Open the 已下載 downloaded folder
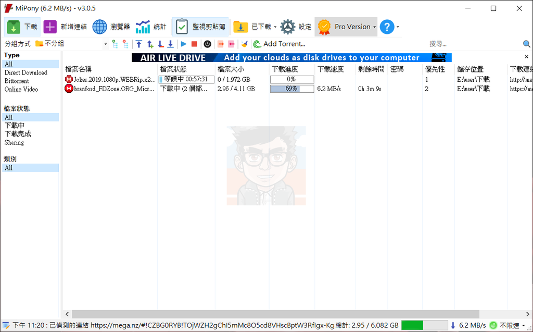Screen dimensions: 533x332 [252, 27]
